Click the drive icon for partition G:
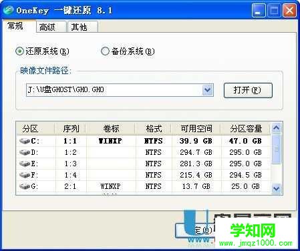The width and height of the screenshot is (300, 251). 25,186
